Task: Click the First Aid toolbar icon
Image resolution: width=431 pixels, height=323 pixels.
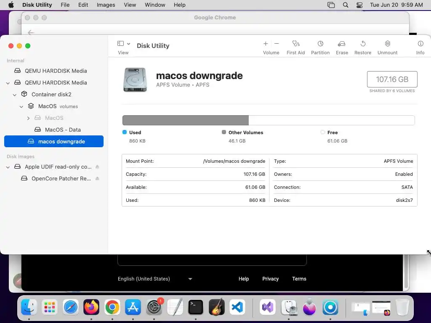Action: pyautogui.click(x=296, y=44)
